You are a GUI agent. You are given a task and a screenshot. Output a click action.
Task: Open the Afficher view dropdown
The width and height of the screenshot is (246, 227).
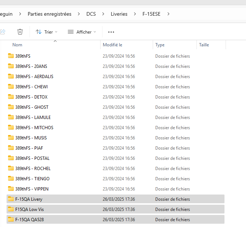click(x=82, y=32)
